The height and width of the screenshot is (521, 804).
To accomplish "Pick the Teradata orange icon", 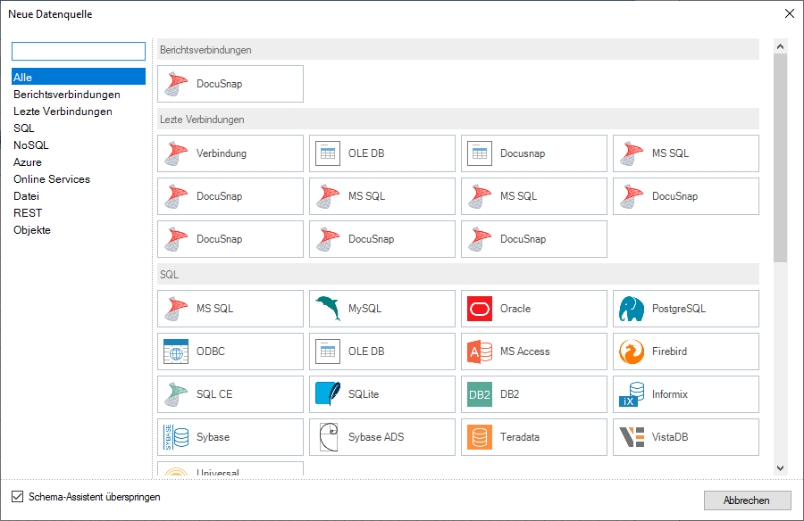I will pyautogui.click(x=480, y=437).
